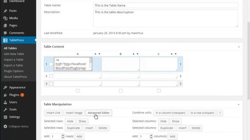
Task: Sort column A descending arrow
Action: [x=99, y=54]
